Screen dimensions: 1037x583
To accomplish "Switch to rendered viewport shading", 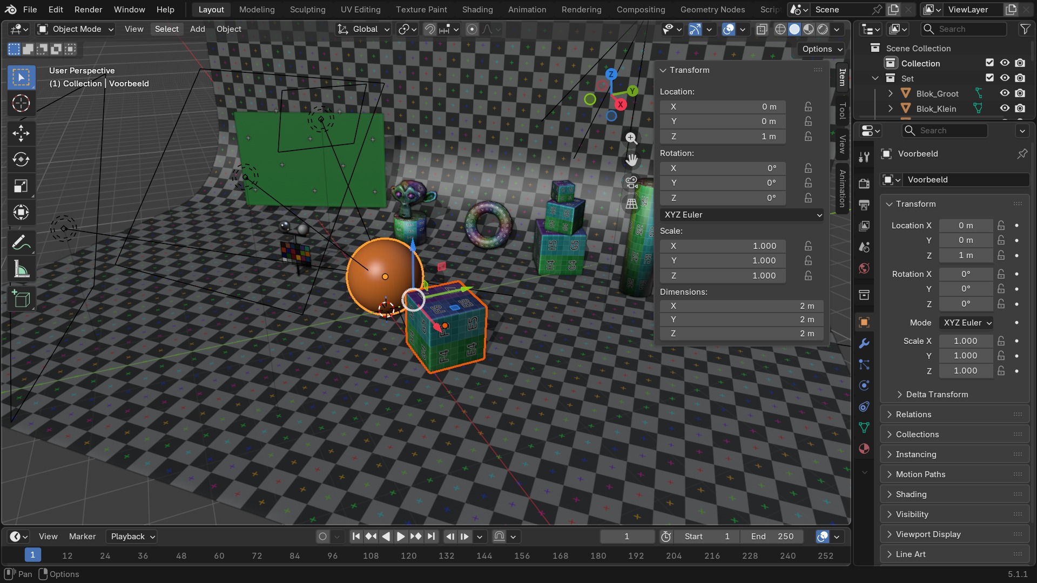I will 823,29.
